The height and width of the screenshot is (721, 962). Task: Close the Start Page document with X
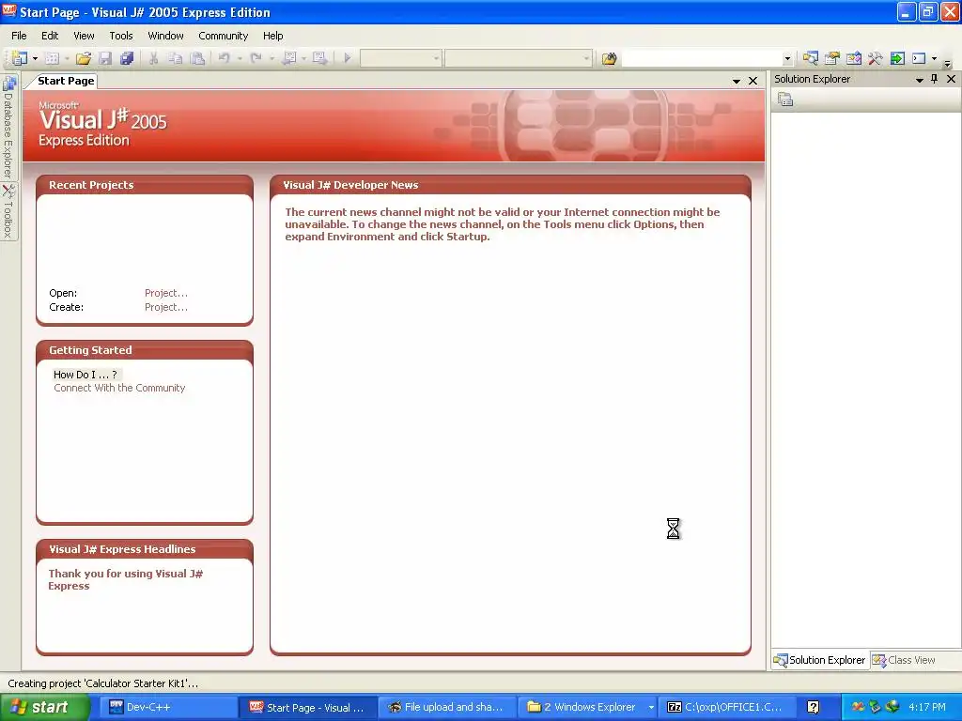click(753, 81)
